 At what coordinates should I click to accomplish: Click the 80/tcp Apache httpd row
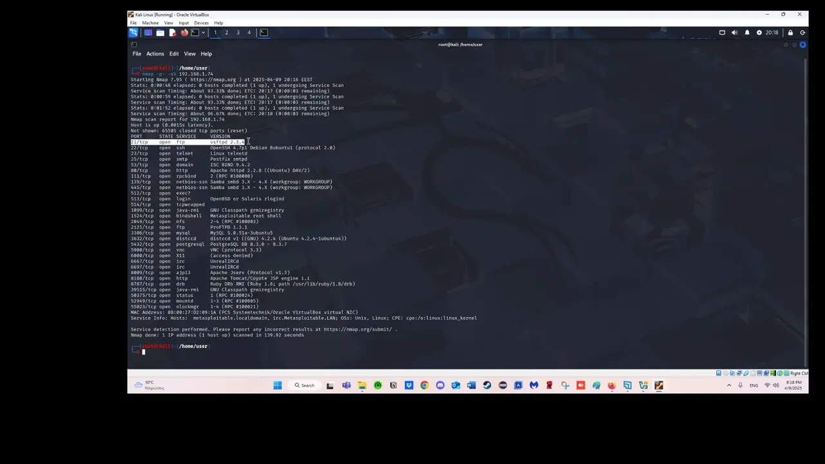tap(220, 170)
